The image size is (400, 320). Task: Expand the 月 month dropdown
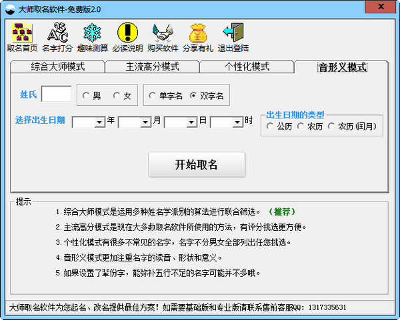click(x=145, y=122)
